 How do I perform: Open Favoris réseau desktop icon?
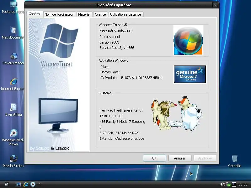click(13, 59)
